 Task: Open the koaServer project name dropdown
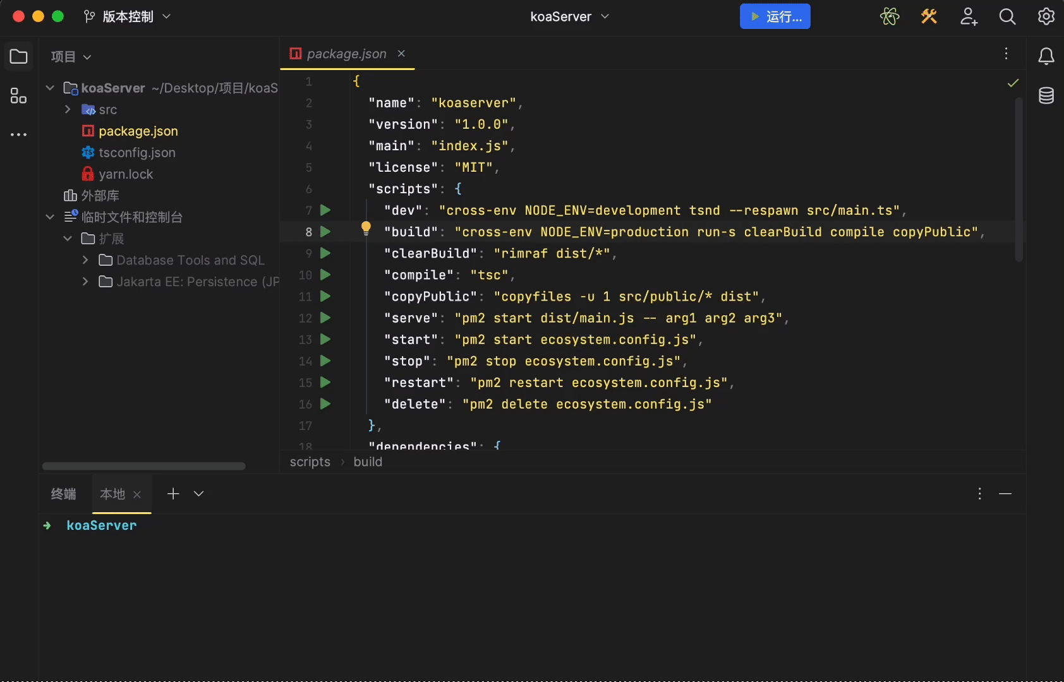[569, 16]
